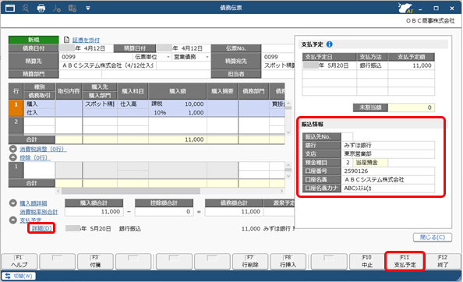Screen dimensions: 463x282
Task: Select row 2 header in purchase grid
Action: (x=16, y=125)
